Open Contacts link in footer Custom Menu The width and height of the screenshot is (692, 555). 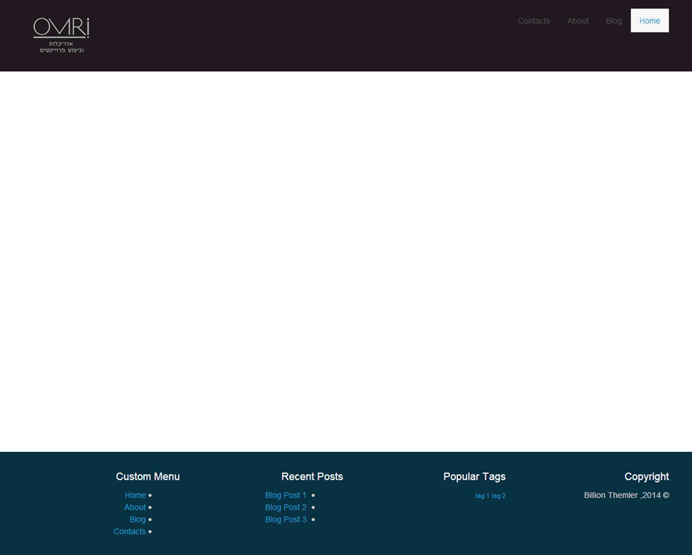coord(129,531)
